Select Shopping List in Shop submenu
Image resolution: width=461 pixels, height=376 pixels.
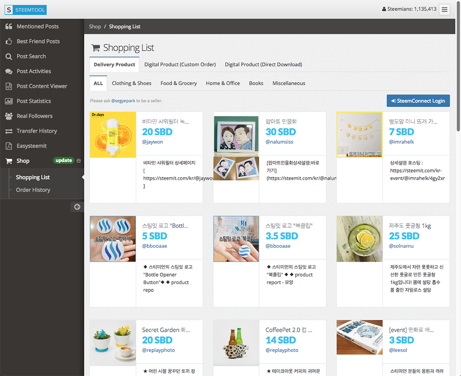coord(33,178)
